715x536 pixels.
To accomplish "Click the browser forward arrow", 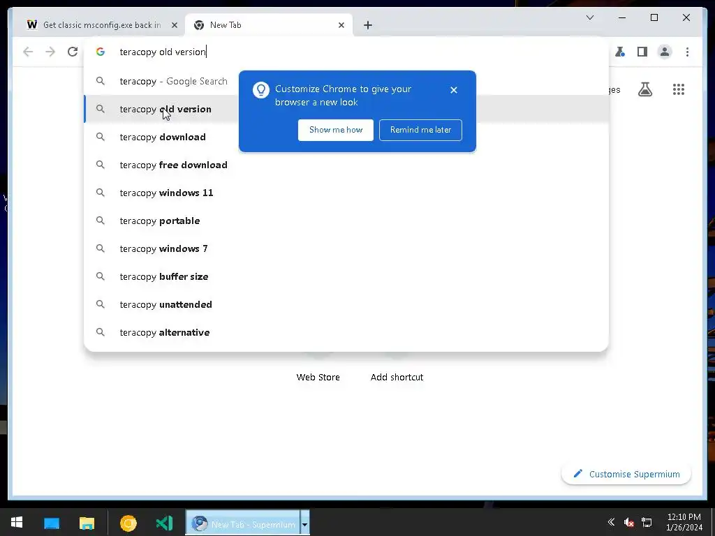I will pyautogui.click(x=50, y=52).
